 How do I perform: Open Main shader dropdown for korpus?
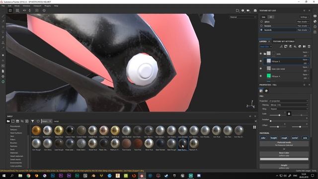[x=303, y=26]
